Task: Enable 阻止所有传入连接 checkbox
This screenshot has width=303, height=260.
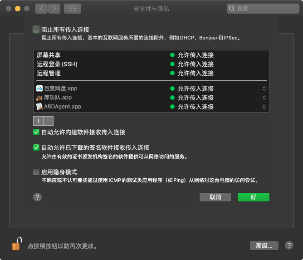Action: point(36,29)
